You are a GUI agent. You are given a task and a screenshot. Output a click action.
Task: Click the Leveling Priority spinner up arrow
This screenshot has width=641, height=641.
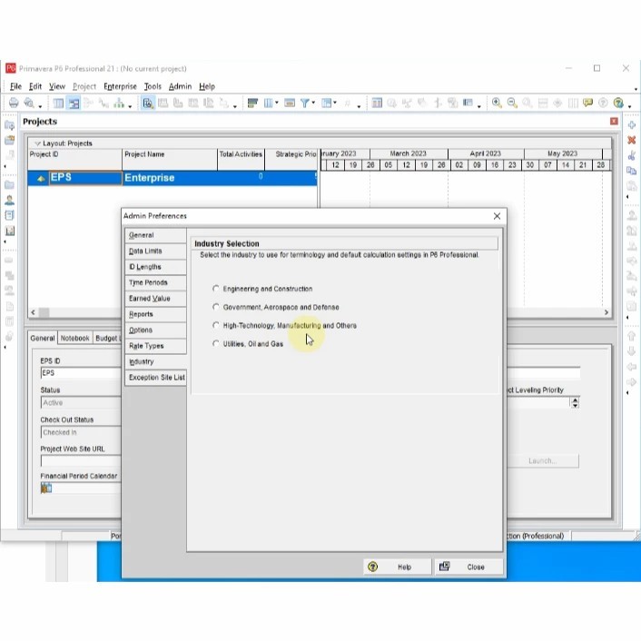click(x=576, y=399)
